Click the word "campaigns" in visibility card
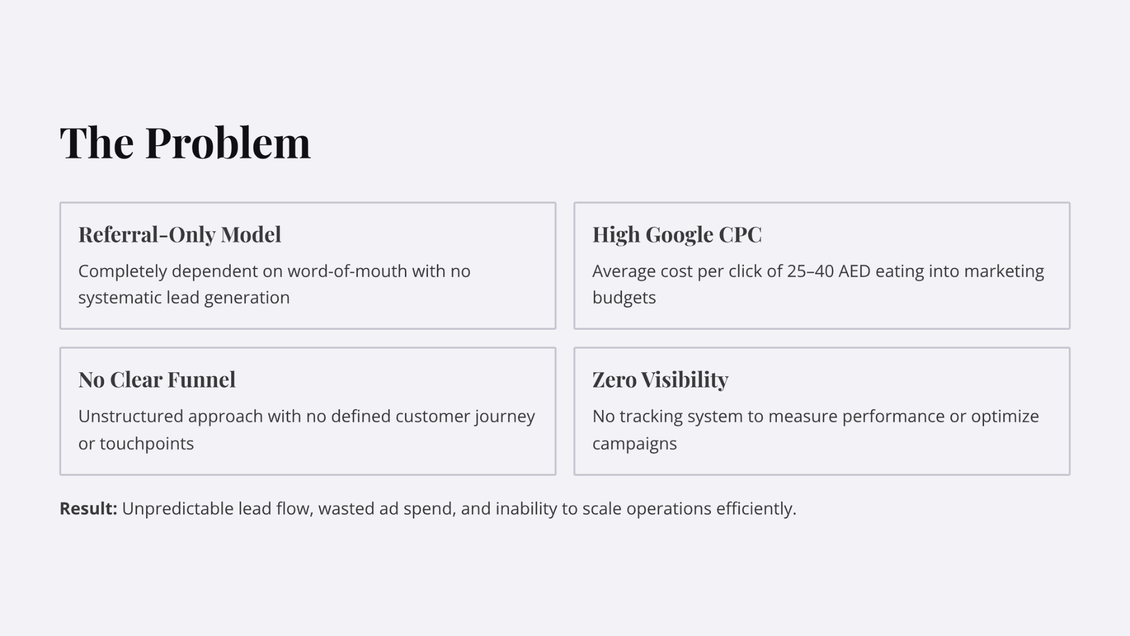The width and height of the screenshot is (1130, 636). 634,444
